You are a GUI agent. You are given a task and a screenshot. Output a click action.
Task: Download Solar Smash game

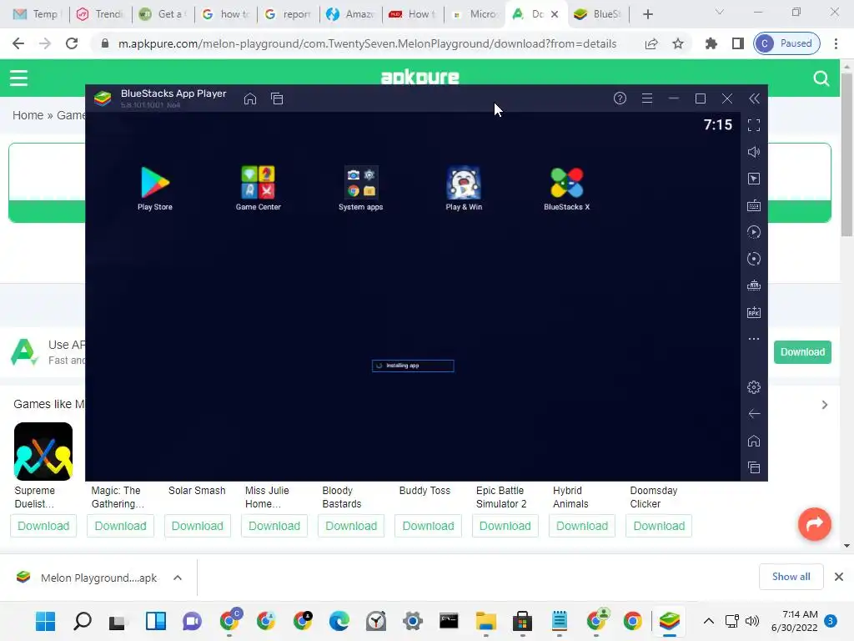tap(197, 526)
